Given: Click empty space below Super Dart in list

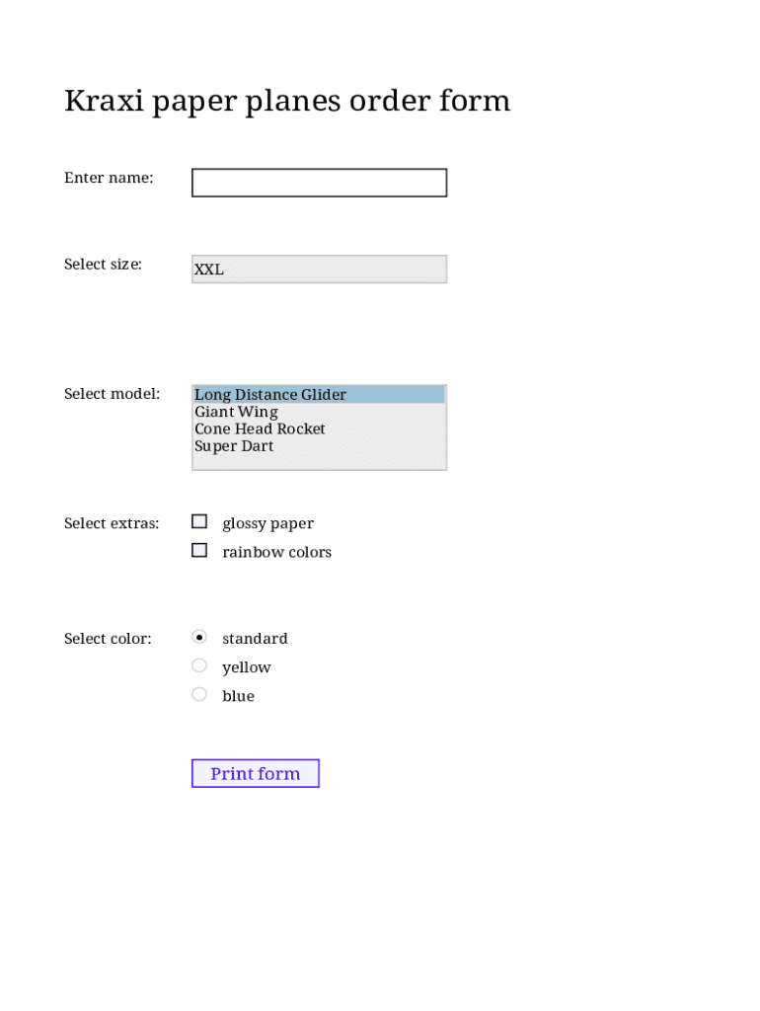Looking at the screenshot, I should click(x=319, y=461).
